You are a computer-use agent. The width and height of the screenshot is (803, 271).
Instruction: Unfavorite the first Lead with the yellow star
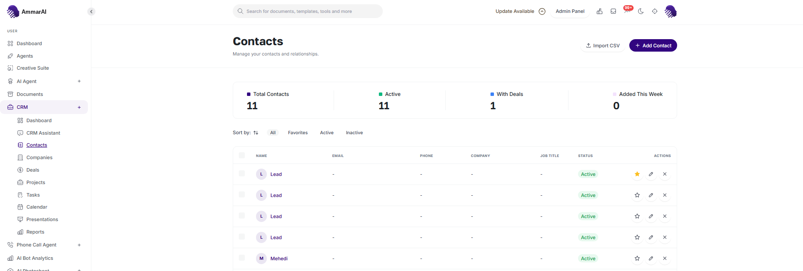tap(637, 174)
